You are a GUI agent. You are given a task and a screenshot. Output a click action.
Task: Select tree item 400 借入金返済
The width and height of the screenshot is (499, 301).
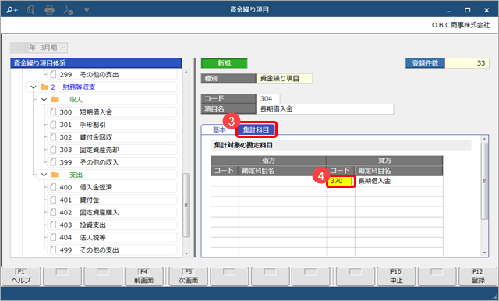pos(112,187)
